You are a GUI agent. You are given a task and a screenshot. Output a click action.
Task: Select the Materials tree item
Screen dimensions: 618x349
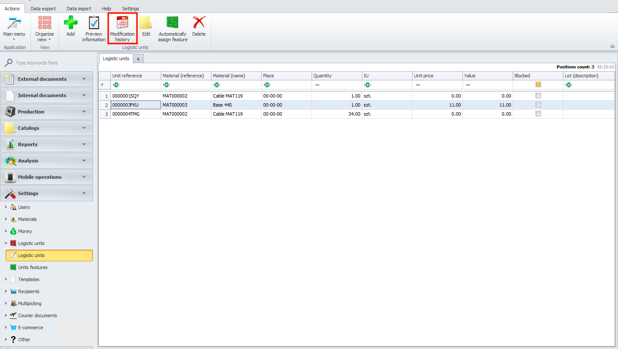27,219
